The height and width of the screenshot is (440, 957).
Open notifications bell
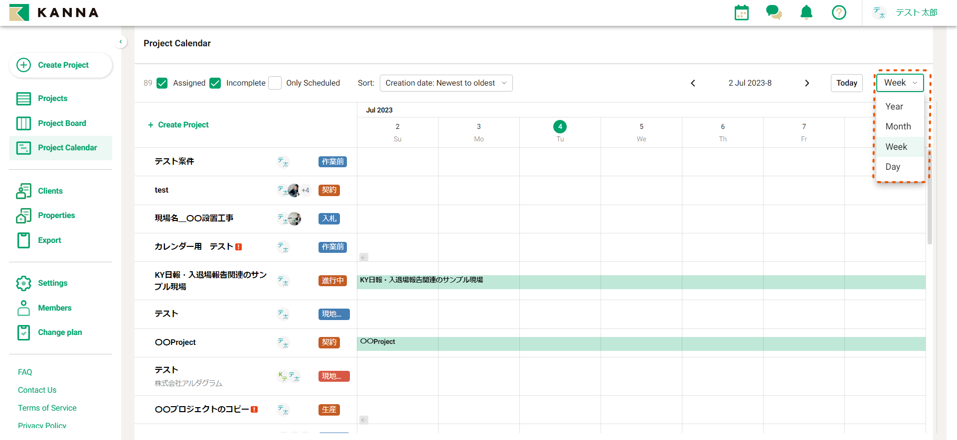pyautogui.click(x=806, y=12)
